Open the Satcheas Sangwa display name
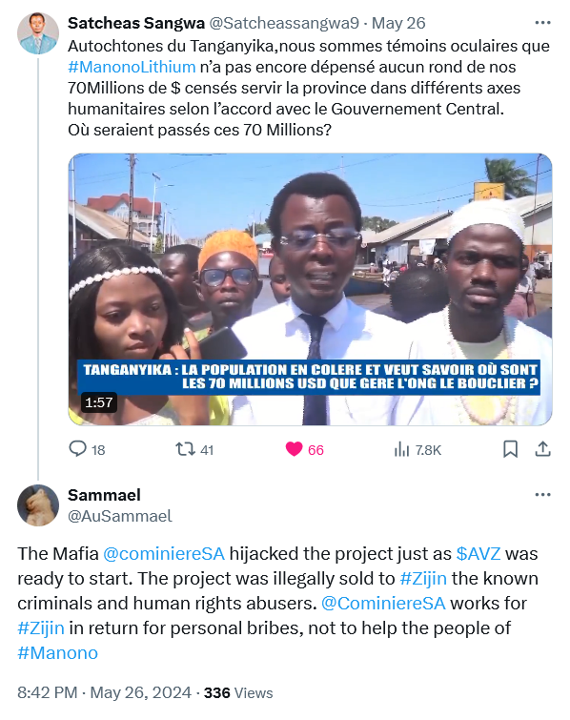This screenshot has height=720, width=570. tap(136, 23)
